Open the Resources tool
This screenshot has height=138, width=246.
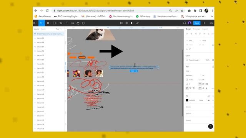click(73, 23)
